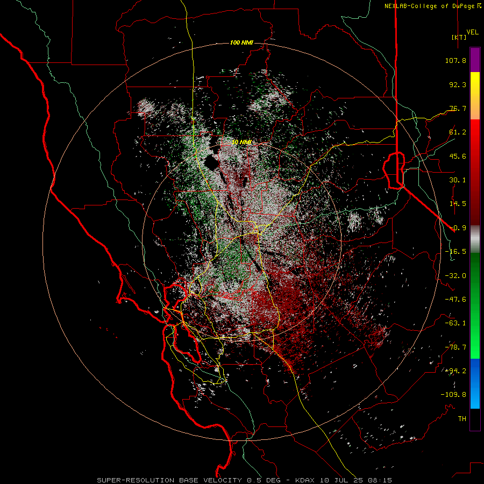Click the VEL legend title
The width and height of the screenshot is (484, 484).
pyautogui.click(x=472, y=32)
